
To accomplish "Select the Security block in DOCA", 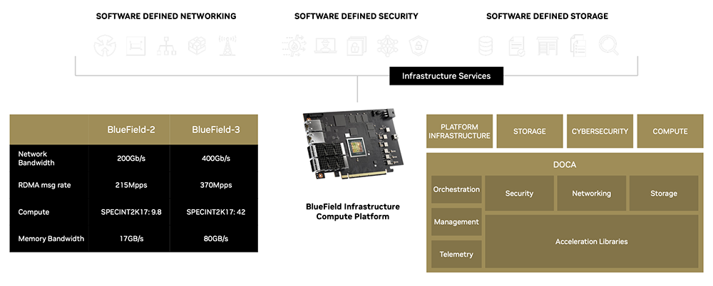I will tap(519, 194).
